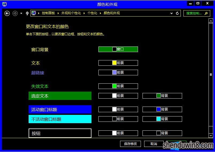Expand the arrow before 控制面板

(x=39, y=13)
